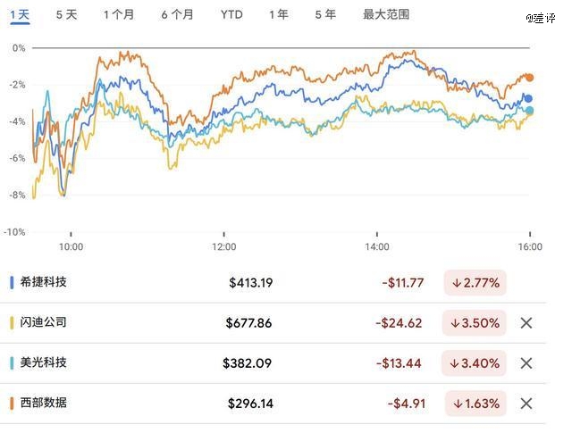
Task: Select the 1天 time range tab
Action: click(x=20, y=14)
